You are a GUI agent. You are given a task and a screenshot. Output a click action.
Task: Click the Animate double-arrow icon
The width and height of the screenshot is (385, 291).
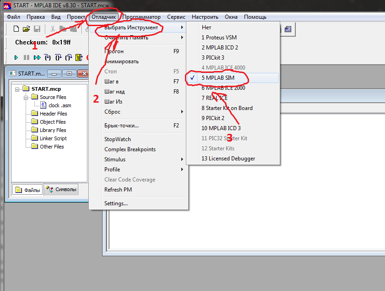(37, 57)
